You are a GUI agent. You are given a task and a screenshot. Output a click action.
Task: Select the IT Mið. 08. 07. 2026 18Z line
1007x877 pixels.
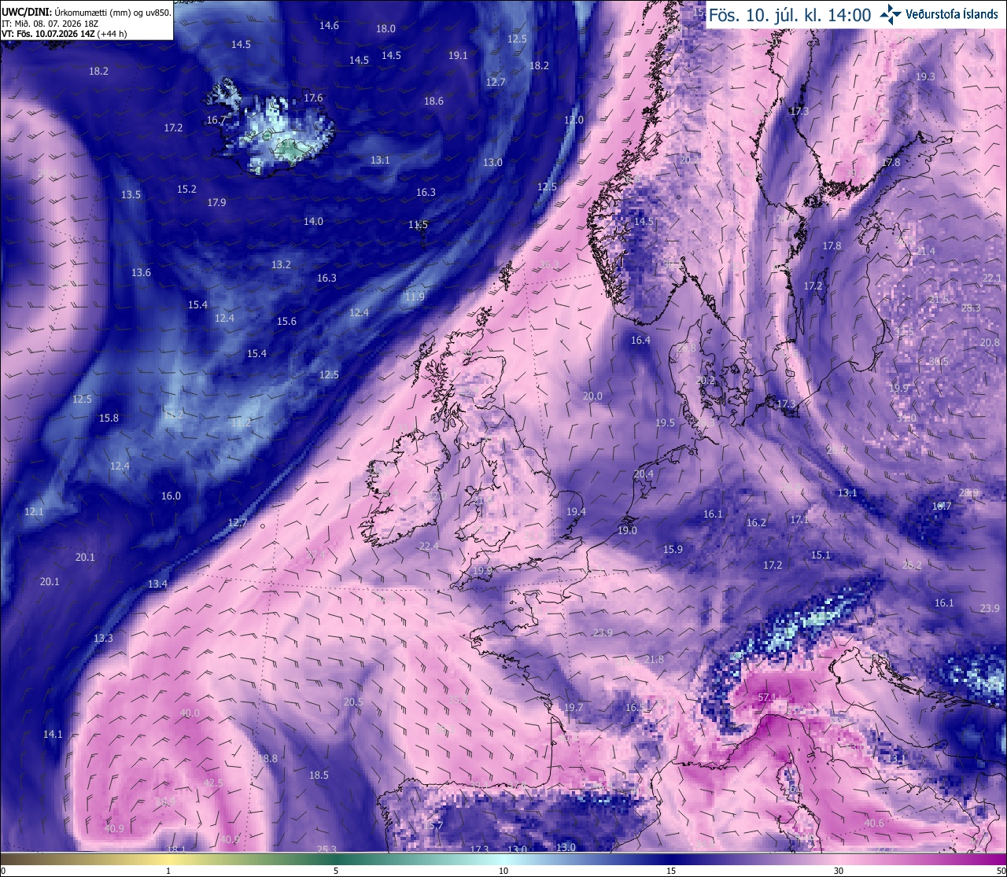click(48, 23)
